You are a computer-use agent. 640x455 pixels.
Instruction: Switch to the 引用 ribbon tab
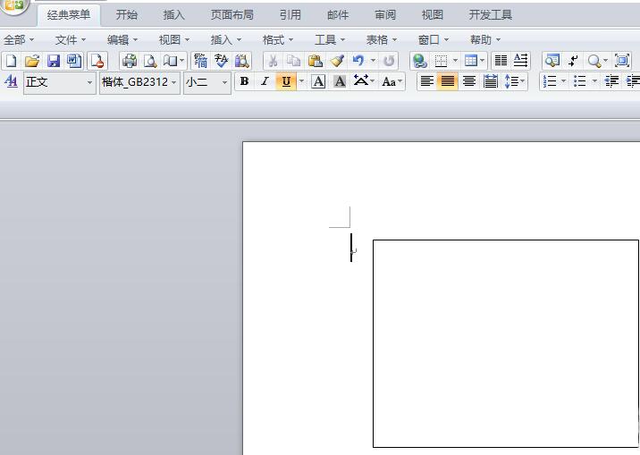tap(291, 15)
